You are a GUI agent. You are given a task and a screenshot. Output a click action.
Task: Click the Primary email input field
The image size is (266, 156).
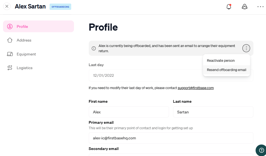[x=171, y=138]
